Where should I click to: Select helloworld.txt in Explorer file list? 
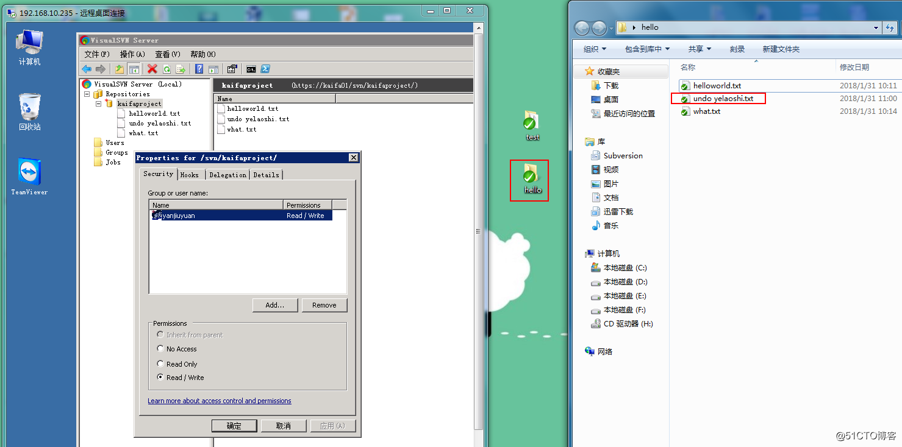click(717, 86)
